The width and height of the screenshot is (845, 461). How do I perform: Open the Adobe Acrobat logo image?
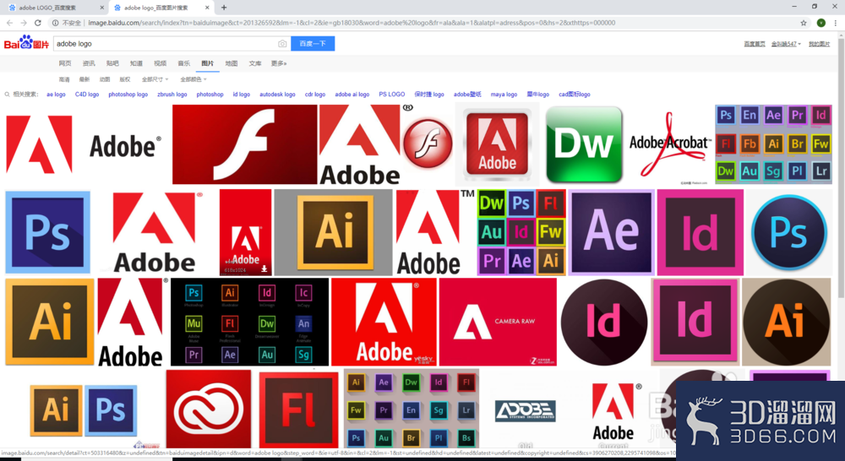point(670,144)
